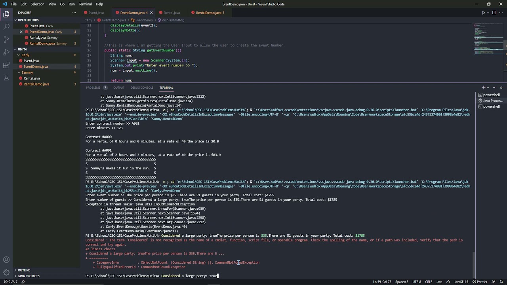Switch to the Problems panel tab
Screen dimensions: 507x285
click(x=93, y=87)
